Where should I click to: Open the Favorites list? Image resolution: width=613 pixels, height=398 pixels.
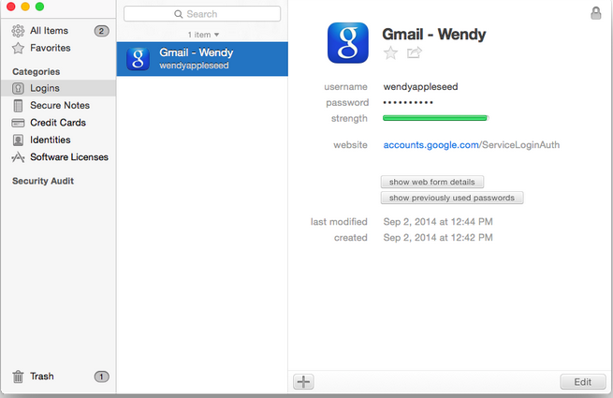(x=58, y=48)
